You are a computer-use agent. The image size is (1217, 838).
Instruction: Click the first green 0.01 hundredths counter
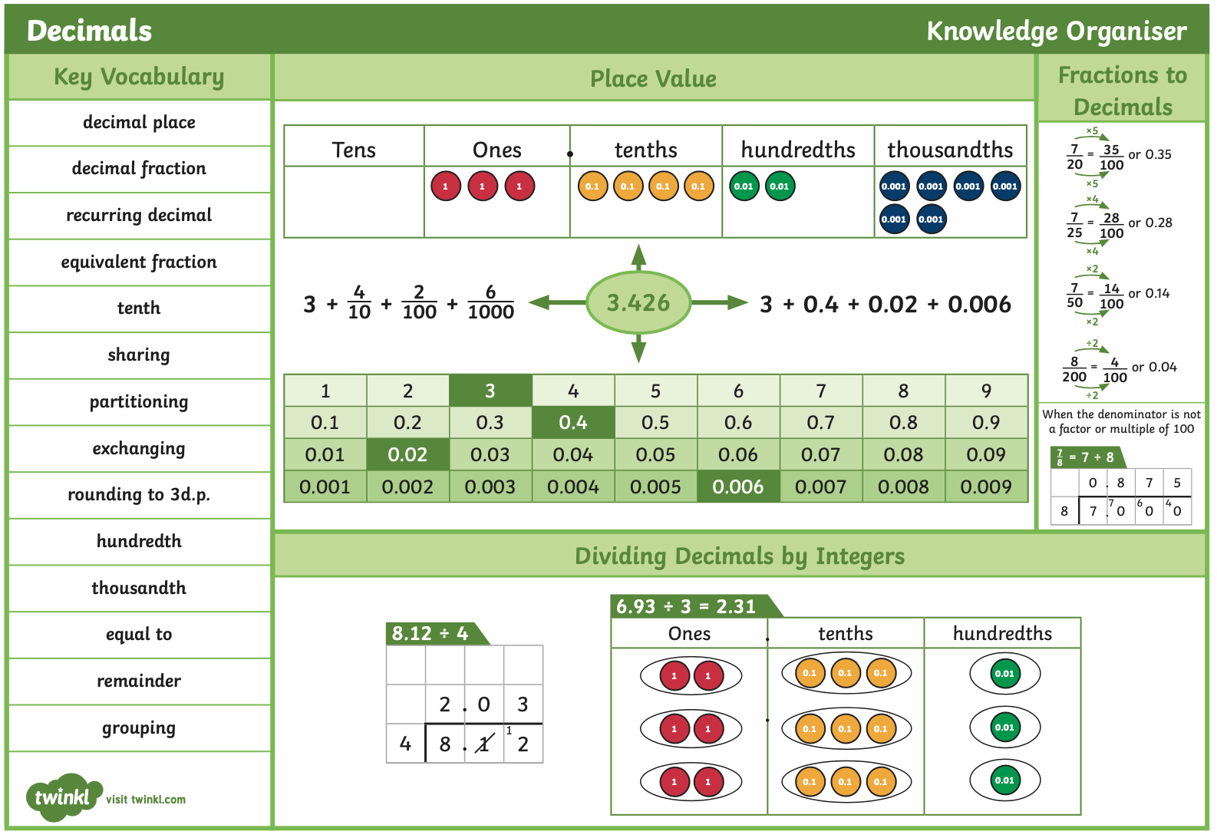coord(744,186)
